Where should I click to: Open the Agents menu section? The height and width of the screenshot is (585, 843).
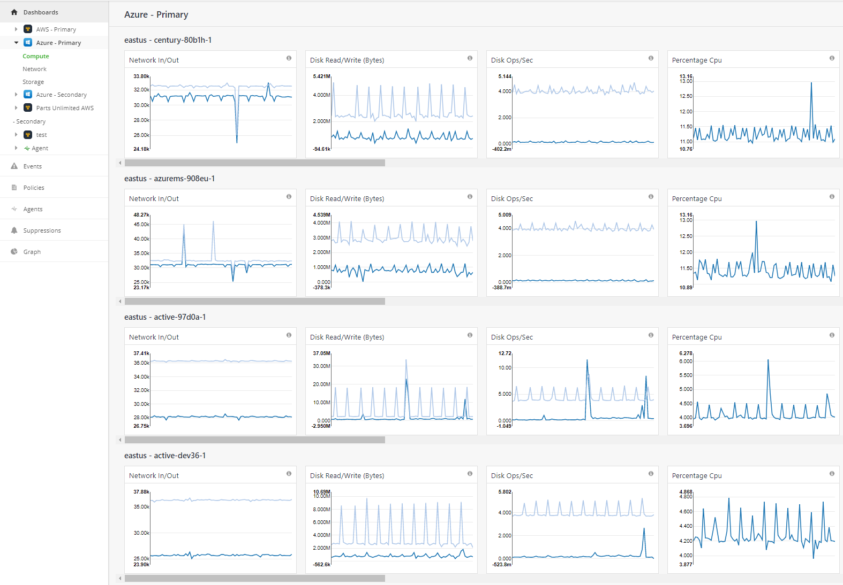pyautogui.click(x=54, y=209)
